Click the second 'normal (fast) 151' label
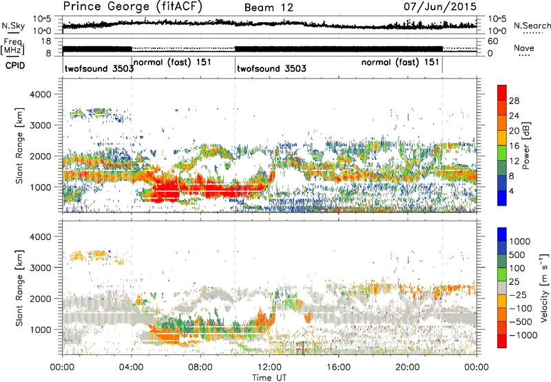The width and height of the screenshot is (551, 382). 400,63
